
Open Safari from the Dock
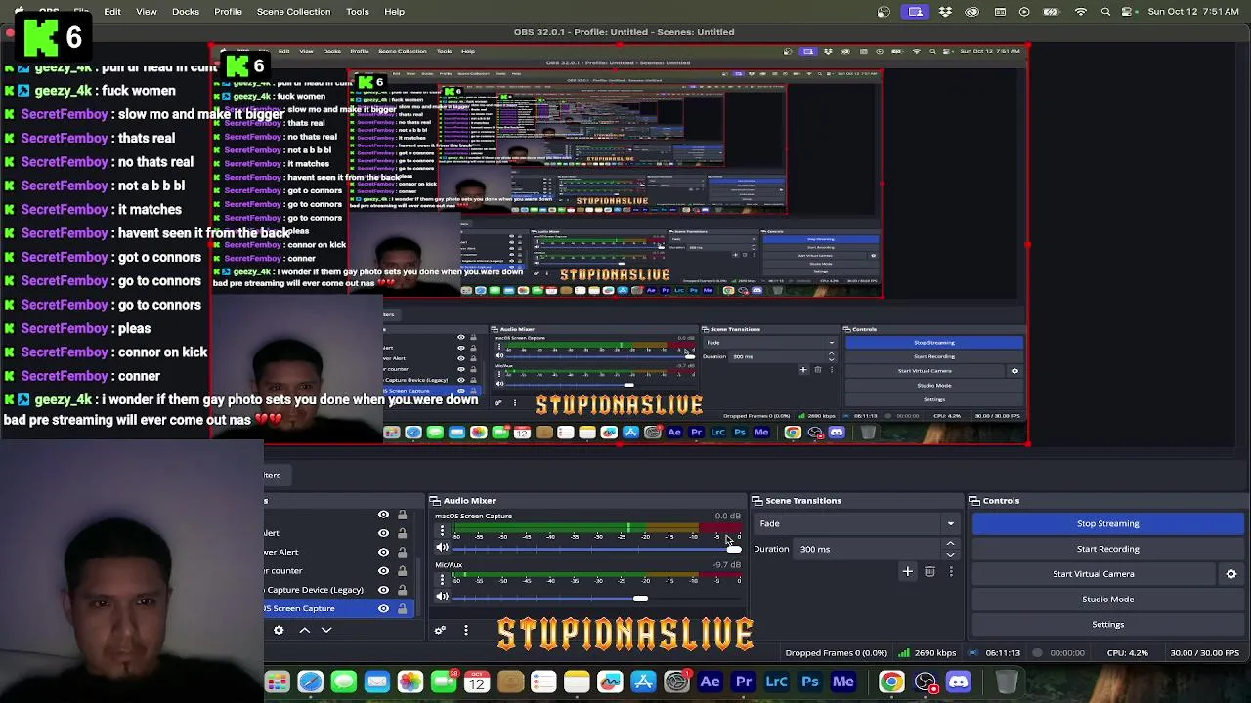tap(310, 682)
